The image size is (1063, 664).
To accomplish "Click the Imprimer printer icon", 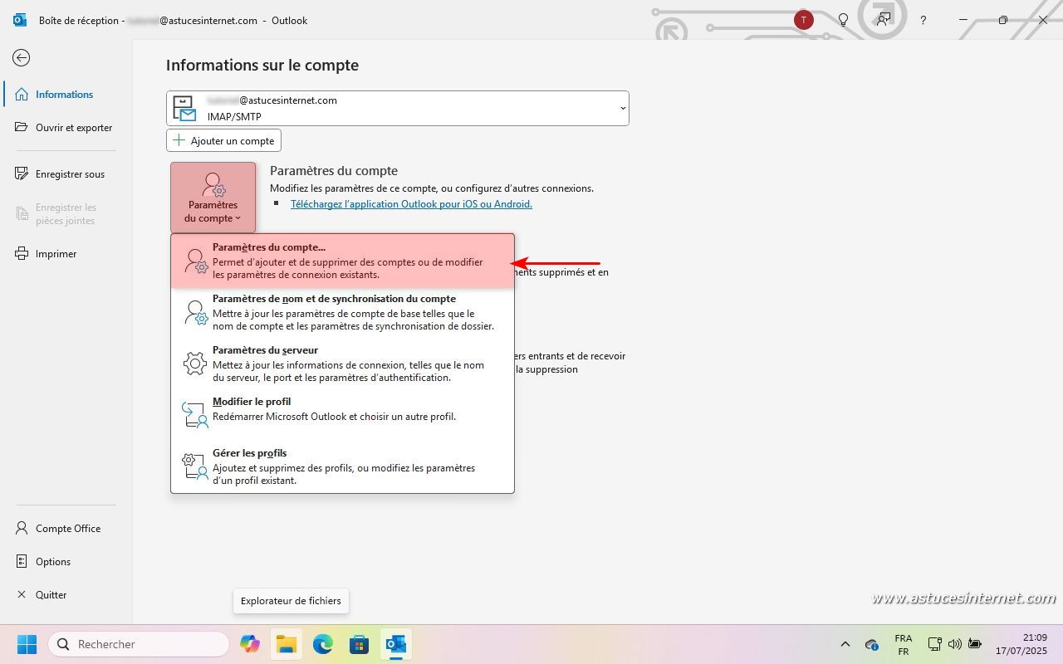I will (22, 253).
